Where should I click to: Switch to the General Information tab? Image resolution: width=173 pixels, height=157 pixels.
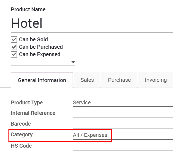[x=42, y=80]
